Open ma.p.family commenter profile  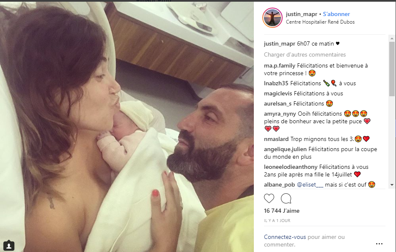(280, 66)
